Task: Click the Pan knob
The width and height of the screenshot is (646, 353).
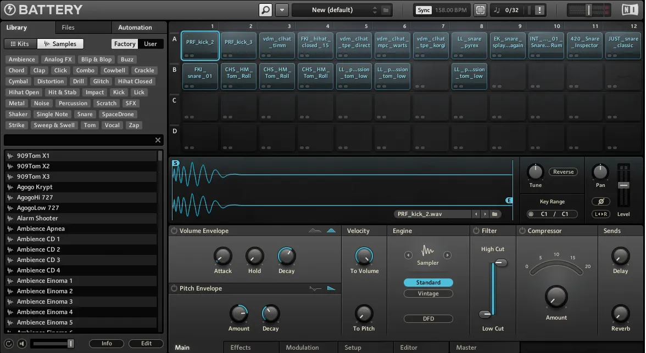Action: coord(600,172)
